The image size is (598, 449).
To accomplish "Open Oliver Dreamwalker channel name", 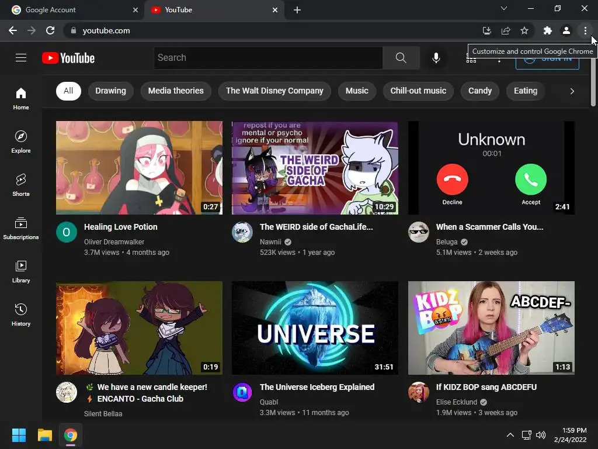I will [x=114, y=241].
